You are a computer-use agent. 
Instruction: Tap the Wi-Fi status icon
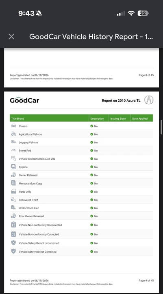131,13
